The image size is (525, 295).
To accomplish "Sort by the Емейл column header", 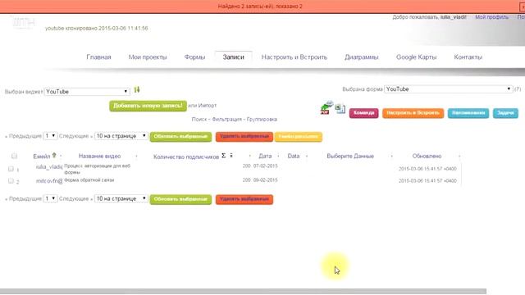I will [x=42, y=157].
